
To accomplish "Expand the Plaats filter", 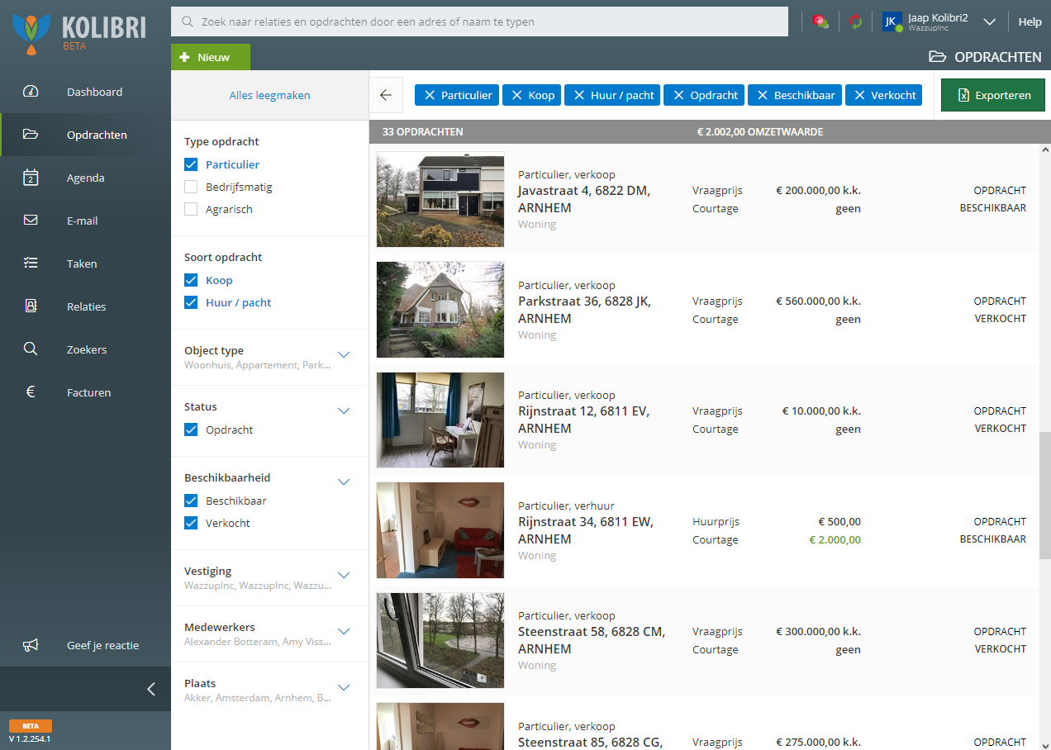I will click(345, 687).
